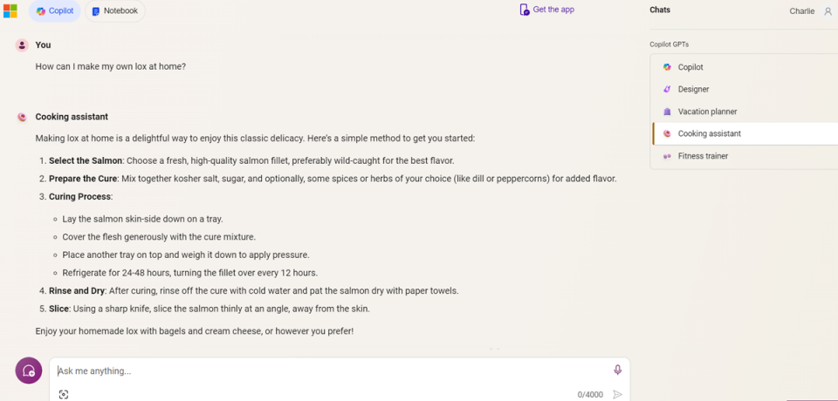The image size is (838, 401).
Task: Switch to the Copilot tab
Action: click(55, 11)
